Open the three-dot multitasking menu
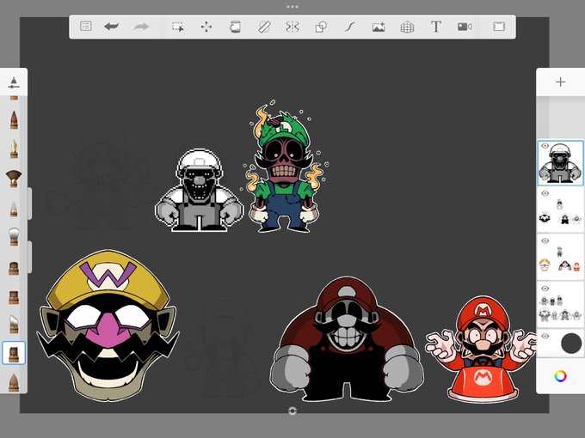 [292, 7]
